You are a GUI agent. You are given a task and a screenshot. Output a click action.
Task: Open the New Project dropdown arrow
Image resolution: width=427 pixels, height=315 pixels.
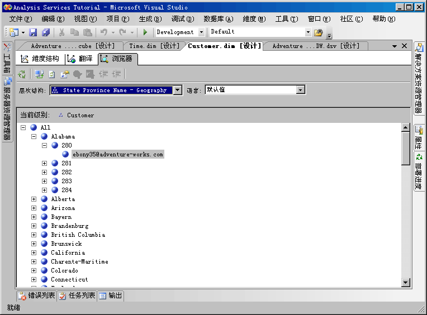point(23,32)
